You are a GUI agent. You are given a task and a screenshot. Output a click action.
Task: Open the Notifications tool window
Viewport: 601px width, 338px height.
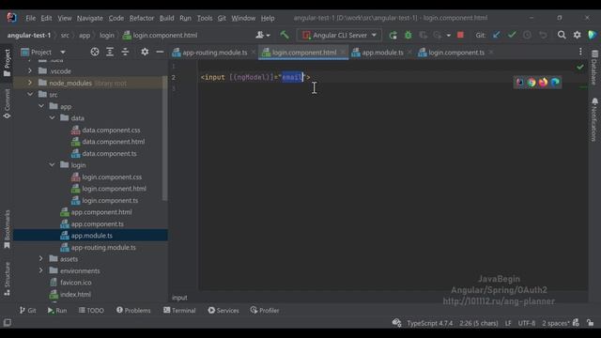(594, 119)
